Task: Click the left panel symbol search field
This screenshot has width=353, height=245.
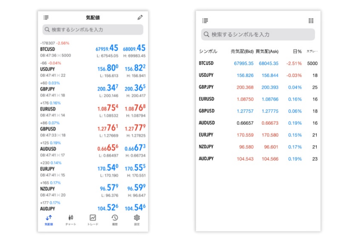Action: pyautogui.click(x=93, y=30)
